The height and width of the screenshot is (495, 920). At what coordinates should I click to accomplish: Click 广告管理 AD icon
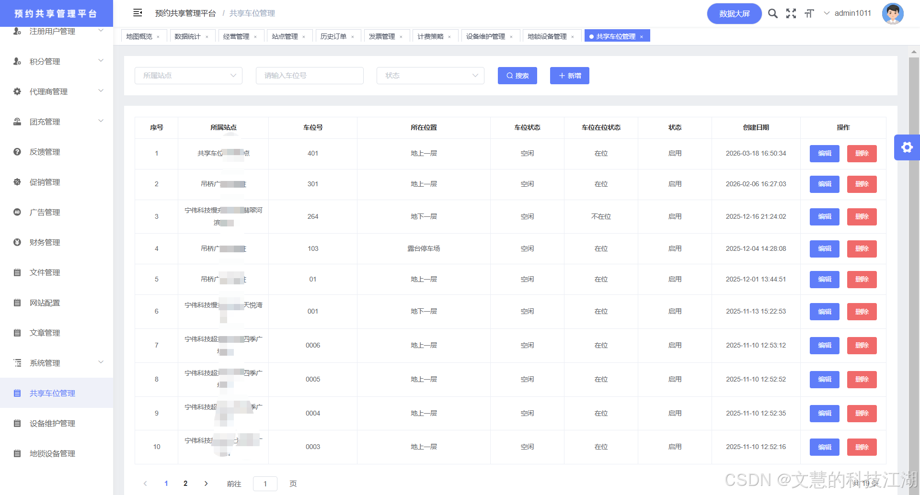17,212
